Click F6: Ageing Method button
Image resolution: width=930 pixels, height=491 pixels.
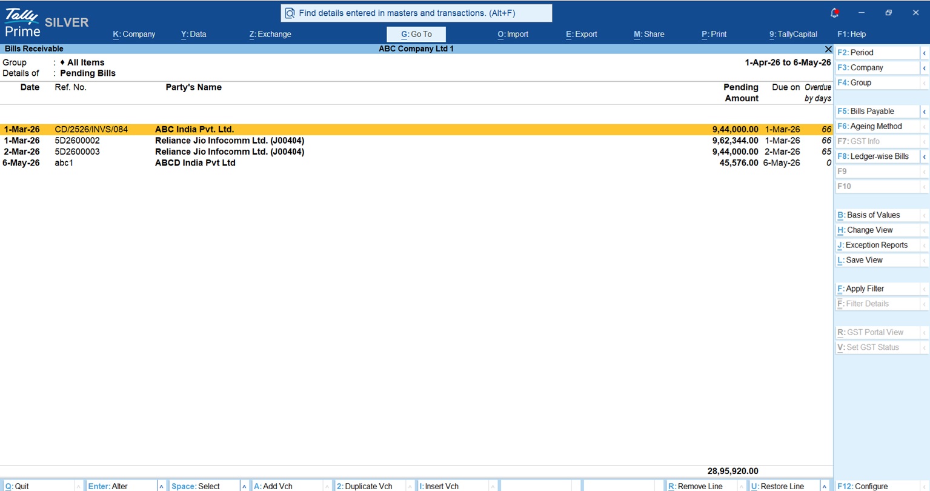tap(877, 127)
